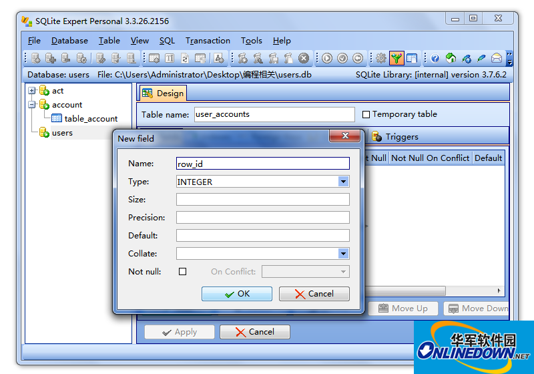Image resolution: width=534 pixels, height=374 pixels.
Task: Open the Database menu
Action: (69, 41)
